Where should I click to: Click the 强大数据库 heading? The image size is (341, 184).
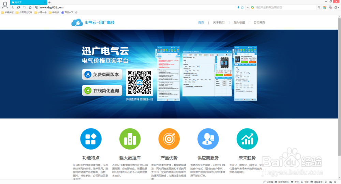[130, 158]
